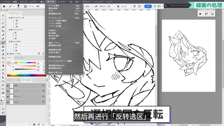Select the Eyedropper tool
This screenshot has width=224, height=126.
(3, 35)
